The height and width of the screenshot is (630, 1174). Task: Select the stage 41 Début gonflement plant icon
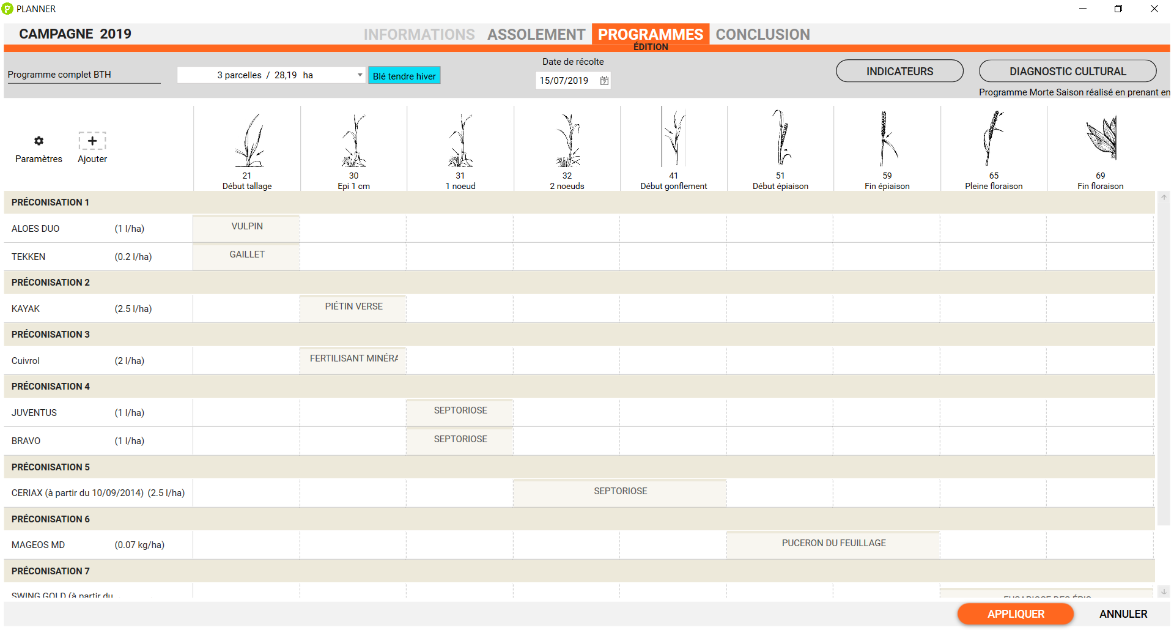point(674,137)
